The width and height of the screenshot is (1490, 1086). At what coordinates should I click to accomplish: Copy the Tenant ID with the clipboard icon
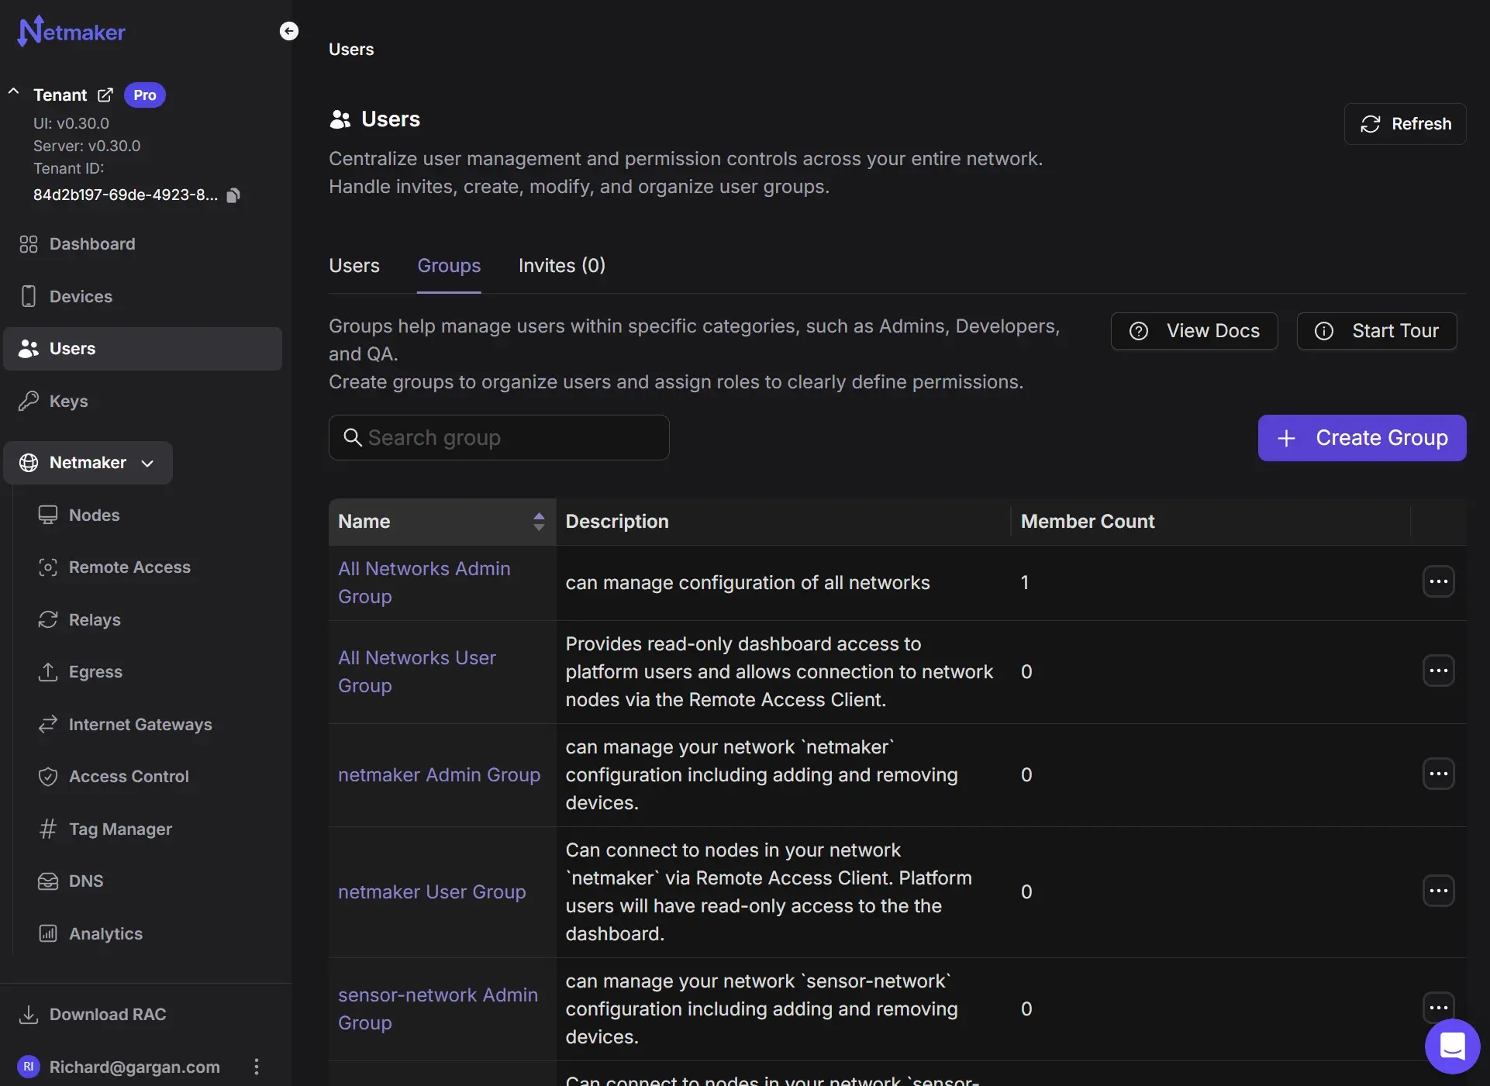click(233, 195)
